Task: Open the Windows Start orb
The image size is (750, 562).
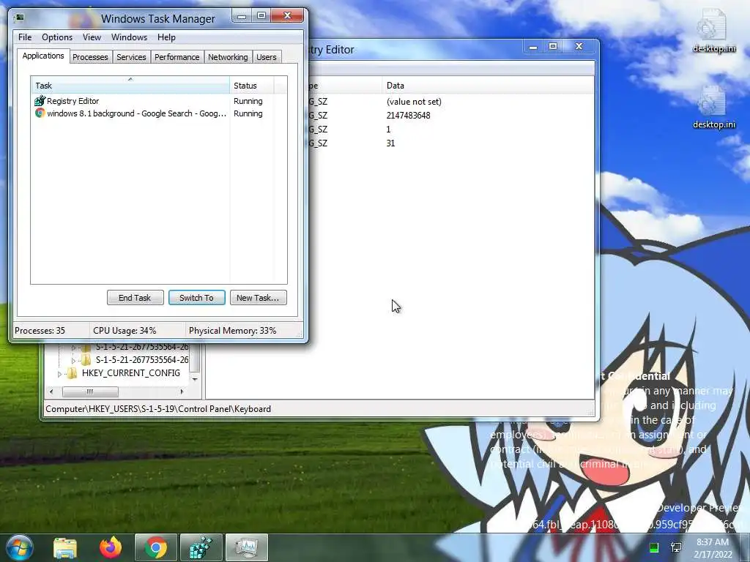Action: pos(18,547)
